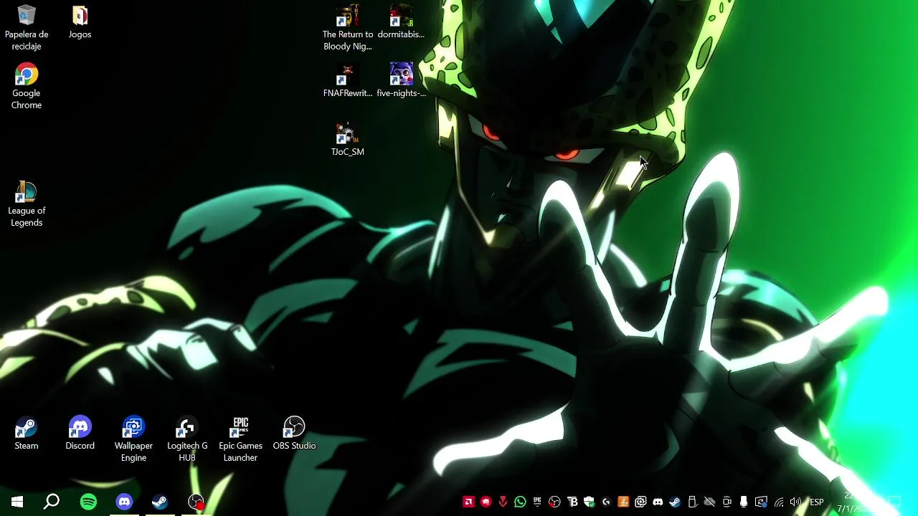Select the Google Chrome desktop shortcut
This screenshot has height=516, width=918.
tap(27, 86)
